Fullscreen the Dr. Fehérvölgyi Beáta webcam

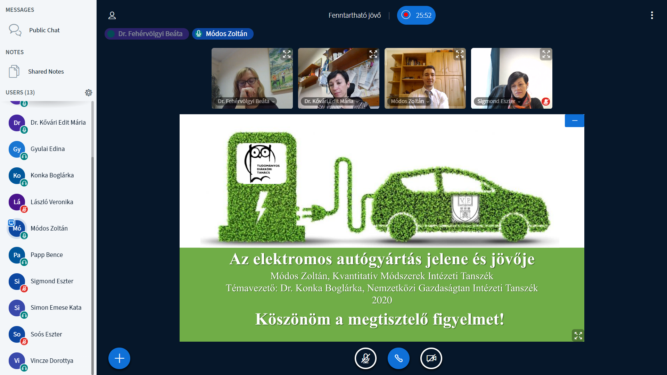tap(287, 54)
